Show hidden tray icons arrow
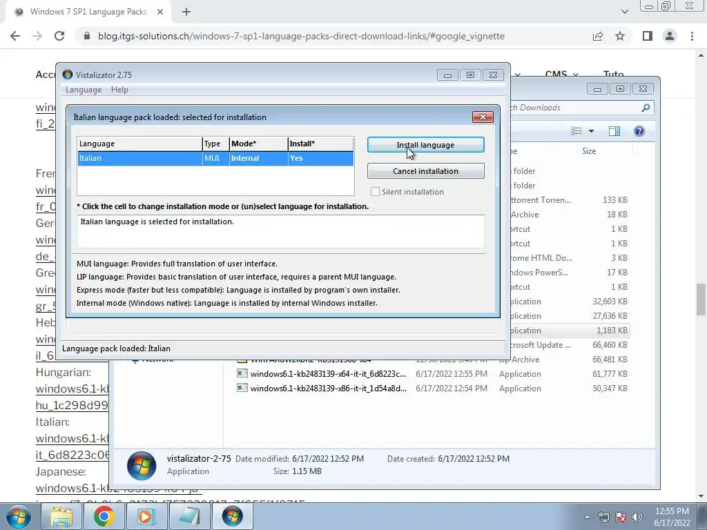The width and height of the screenshot is (707, 530). point(587,517)
